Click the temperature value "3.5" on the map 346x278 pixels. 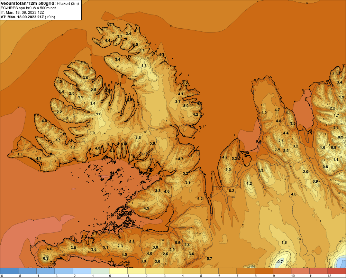click(293, 123)
